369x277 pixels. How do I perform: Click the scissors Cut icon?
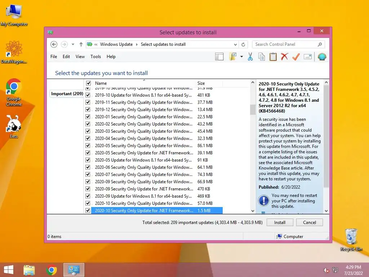point(250,57)
